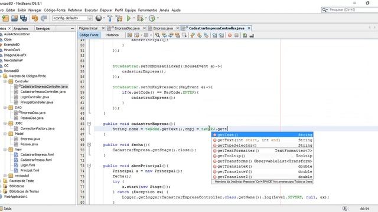Image resolution: width=378 pixels, height=212 pixels.
Task: Go to previous bookmark icon
Action: [x=193, y=35]
